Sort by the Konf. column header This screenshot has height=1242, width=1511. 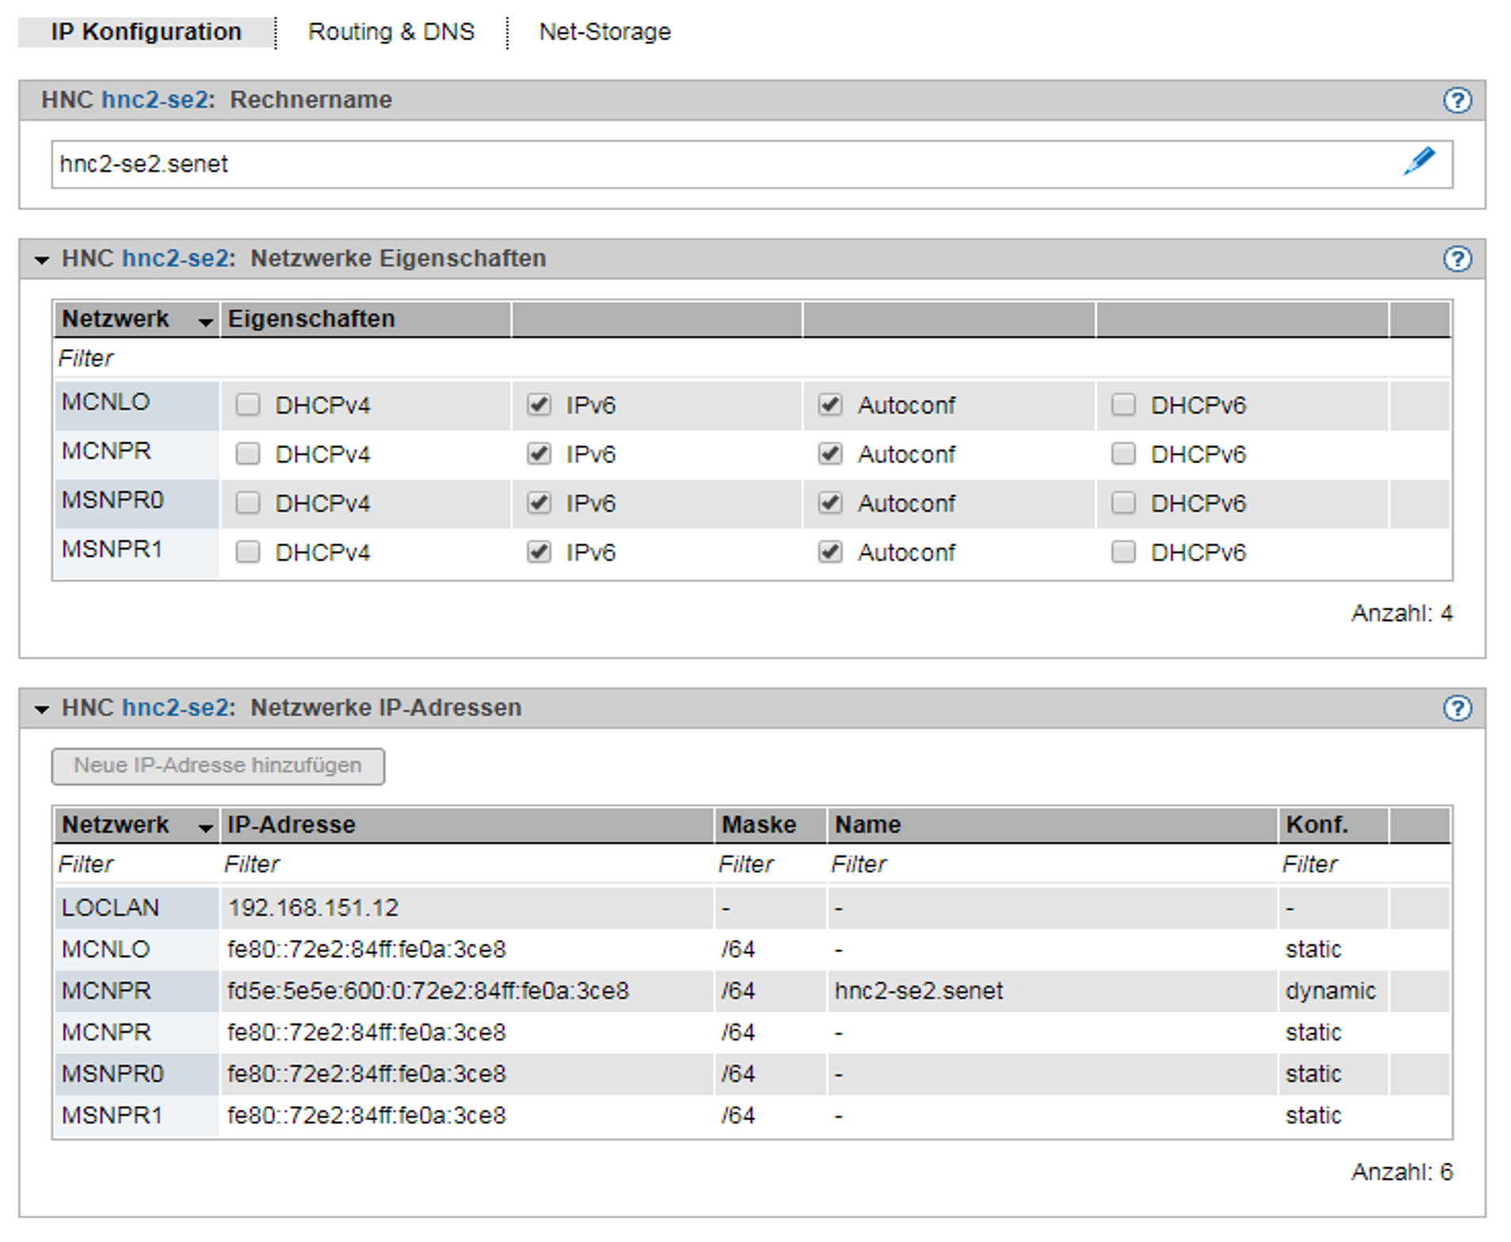(x=1333, y=825)
